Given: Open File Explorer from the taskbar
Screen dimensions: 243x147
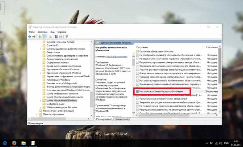Looking at the screenshot, I should pos(23,143).
